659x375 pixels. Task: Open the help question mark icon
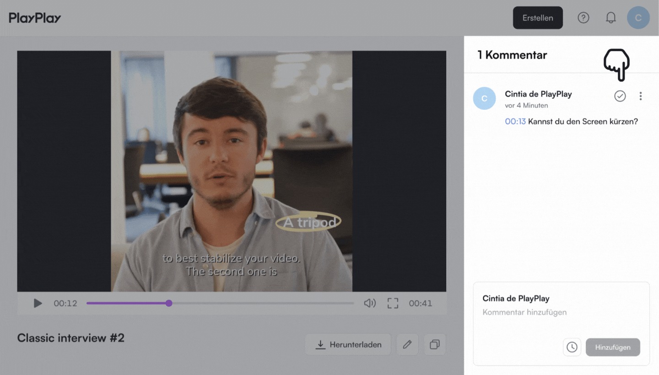pyautogui.click(x=583, y=18)
